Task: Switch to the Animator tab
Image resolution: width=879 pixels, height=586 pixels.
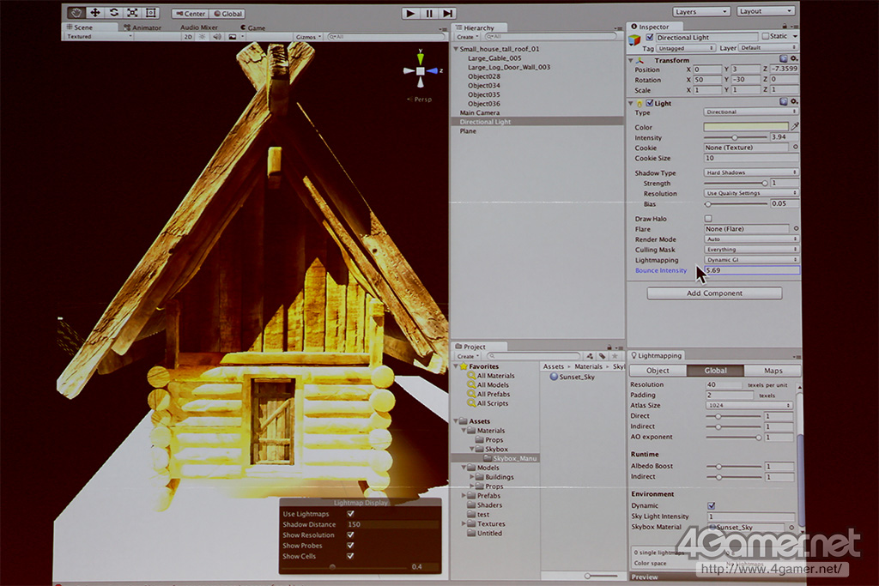Action: (x=142, y=27)
